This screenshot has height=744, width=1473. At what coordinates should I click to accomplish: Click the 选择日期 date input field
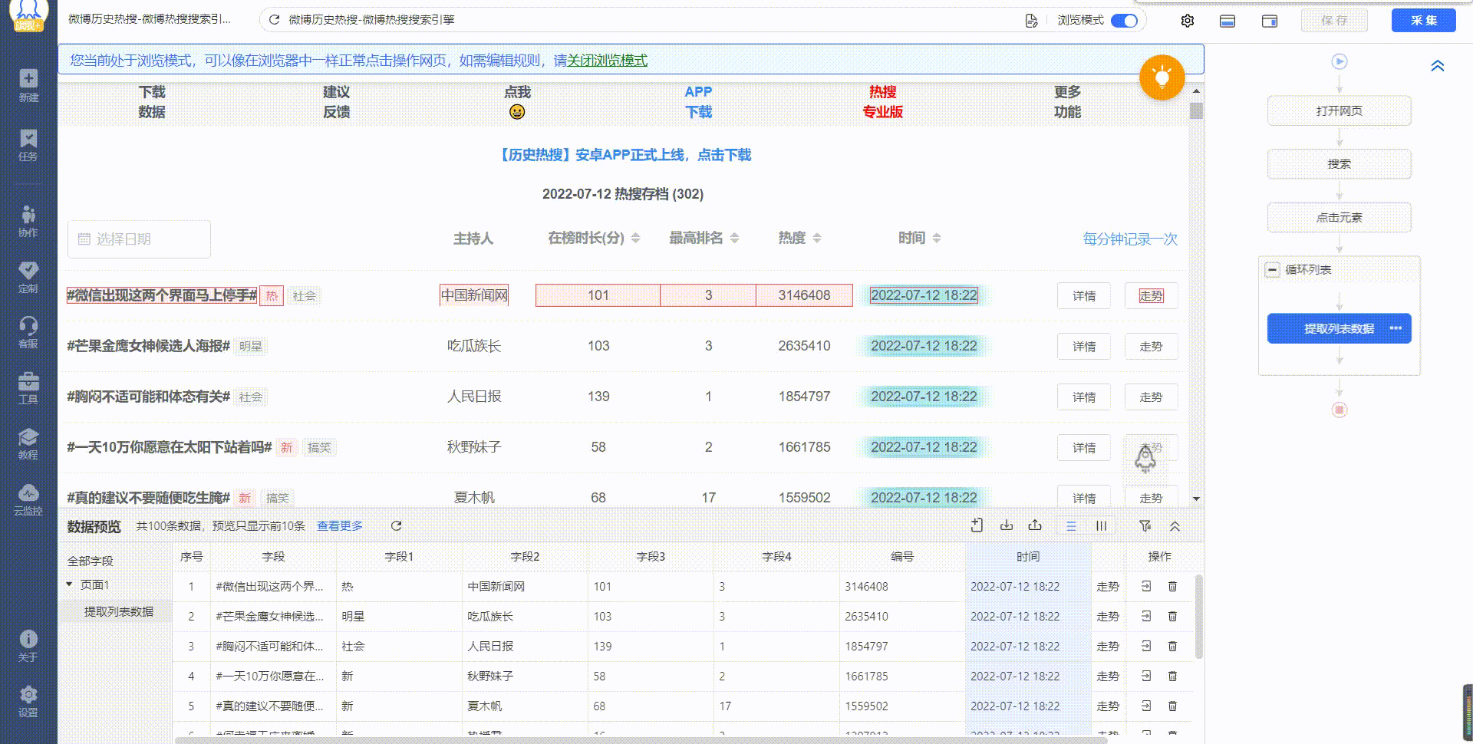pos(139,239)
